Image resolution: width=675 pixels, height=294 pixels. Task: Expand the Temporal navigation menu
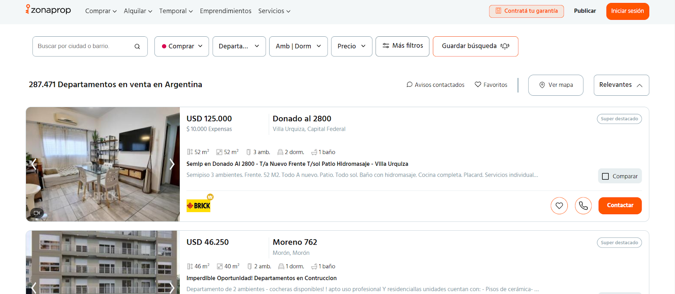pos(176,11)
